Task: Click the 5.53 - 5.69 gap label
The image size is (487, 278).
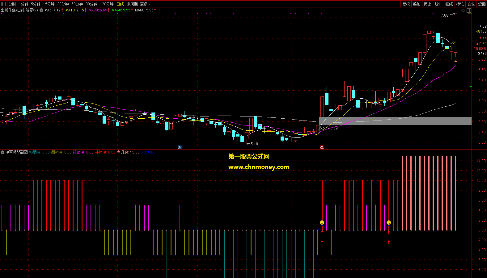Action: click(x=328, y=128)
